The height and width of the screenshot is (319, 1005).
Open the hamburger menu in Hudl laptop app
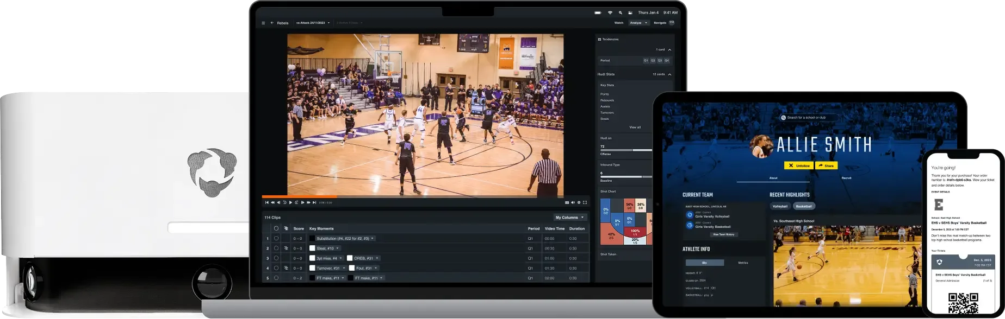pos(263,23)
